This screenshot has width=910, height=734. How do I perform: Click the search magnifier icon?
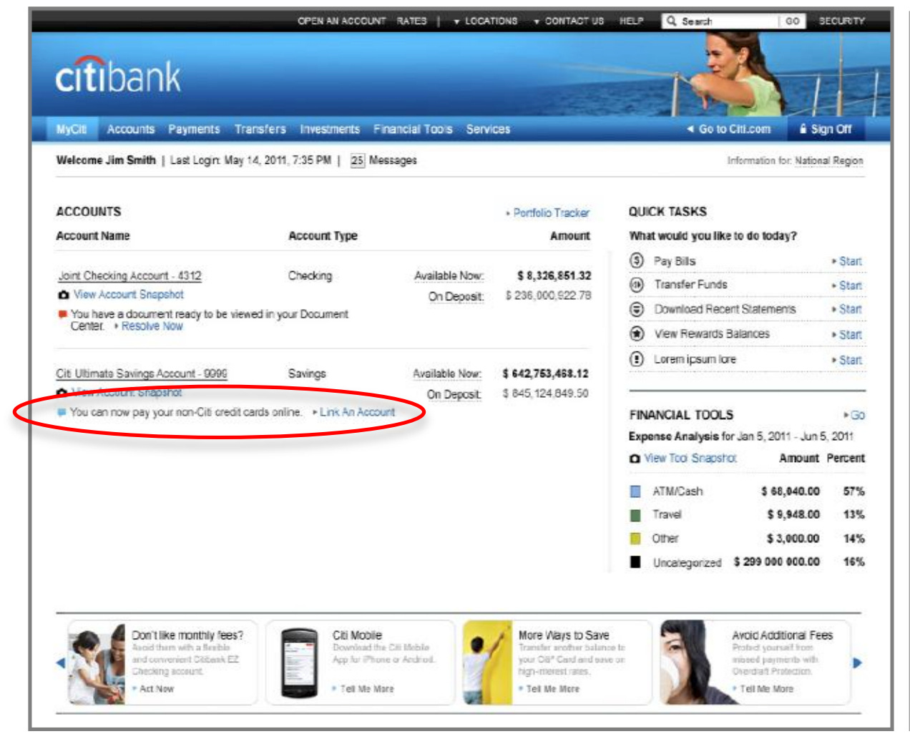coord(671,21)
